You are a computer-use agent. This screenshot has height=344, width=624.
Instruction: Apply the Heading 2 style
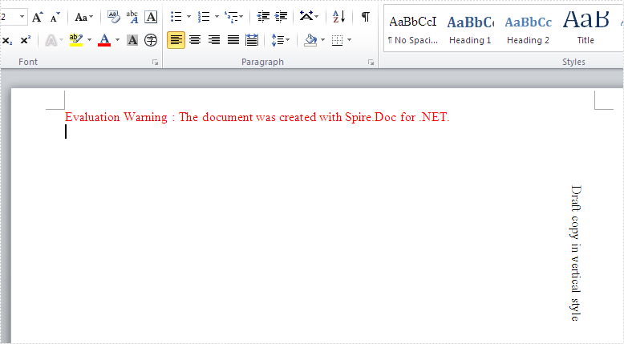528,29
